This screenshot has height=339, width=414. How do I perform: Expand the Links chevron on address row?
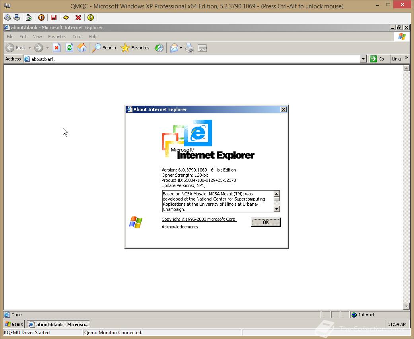[x=406, y=58]
